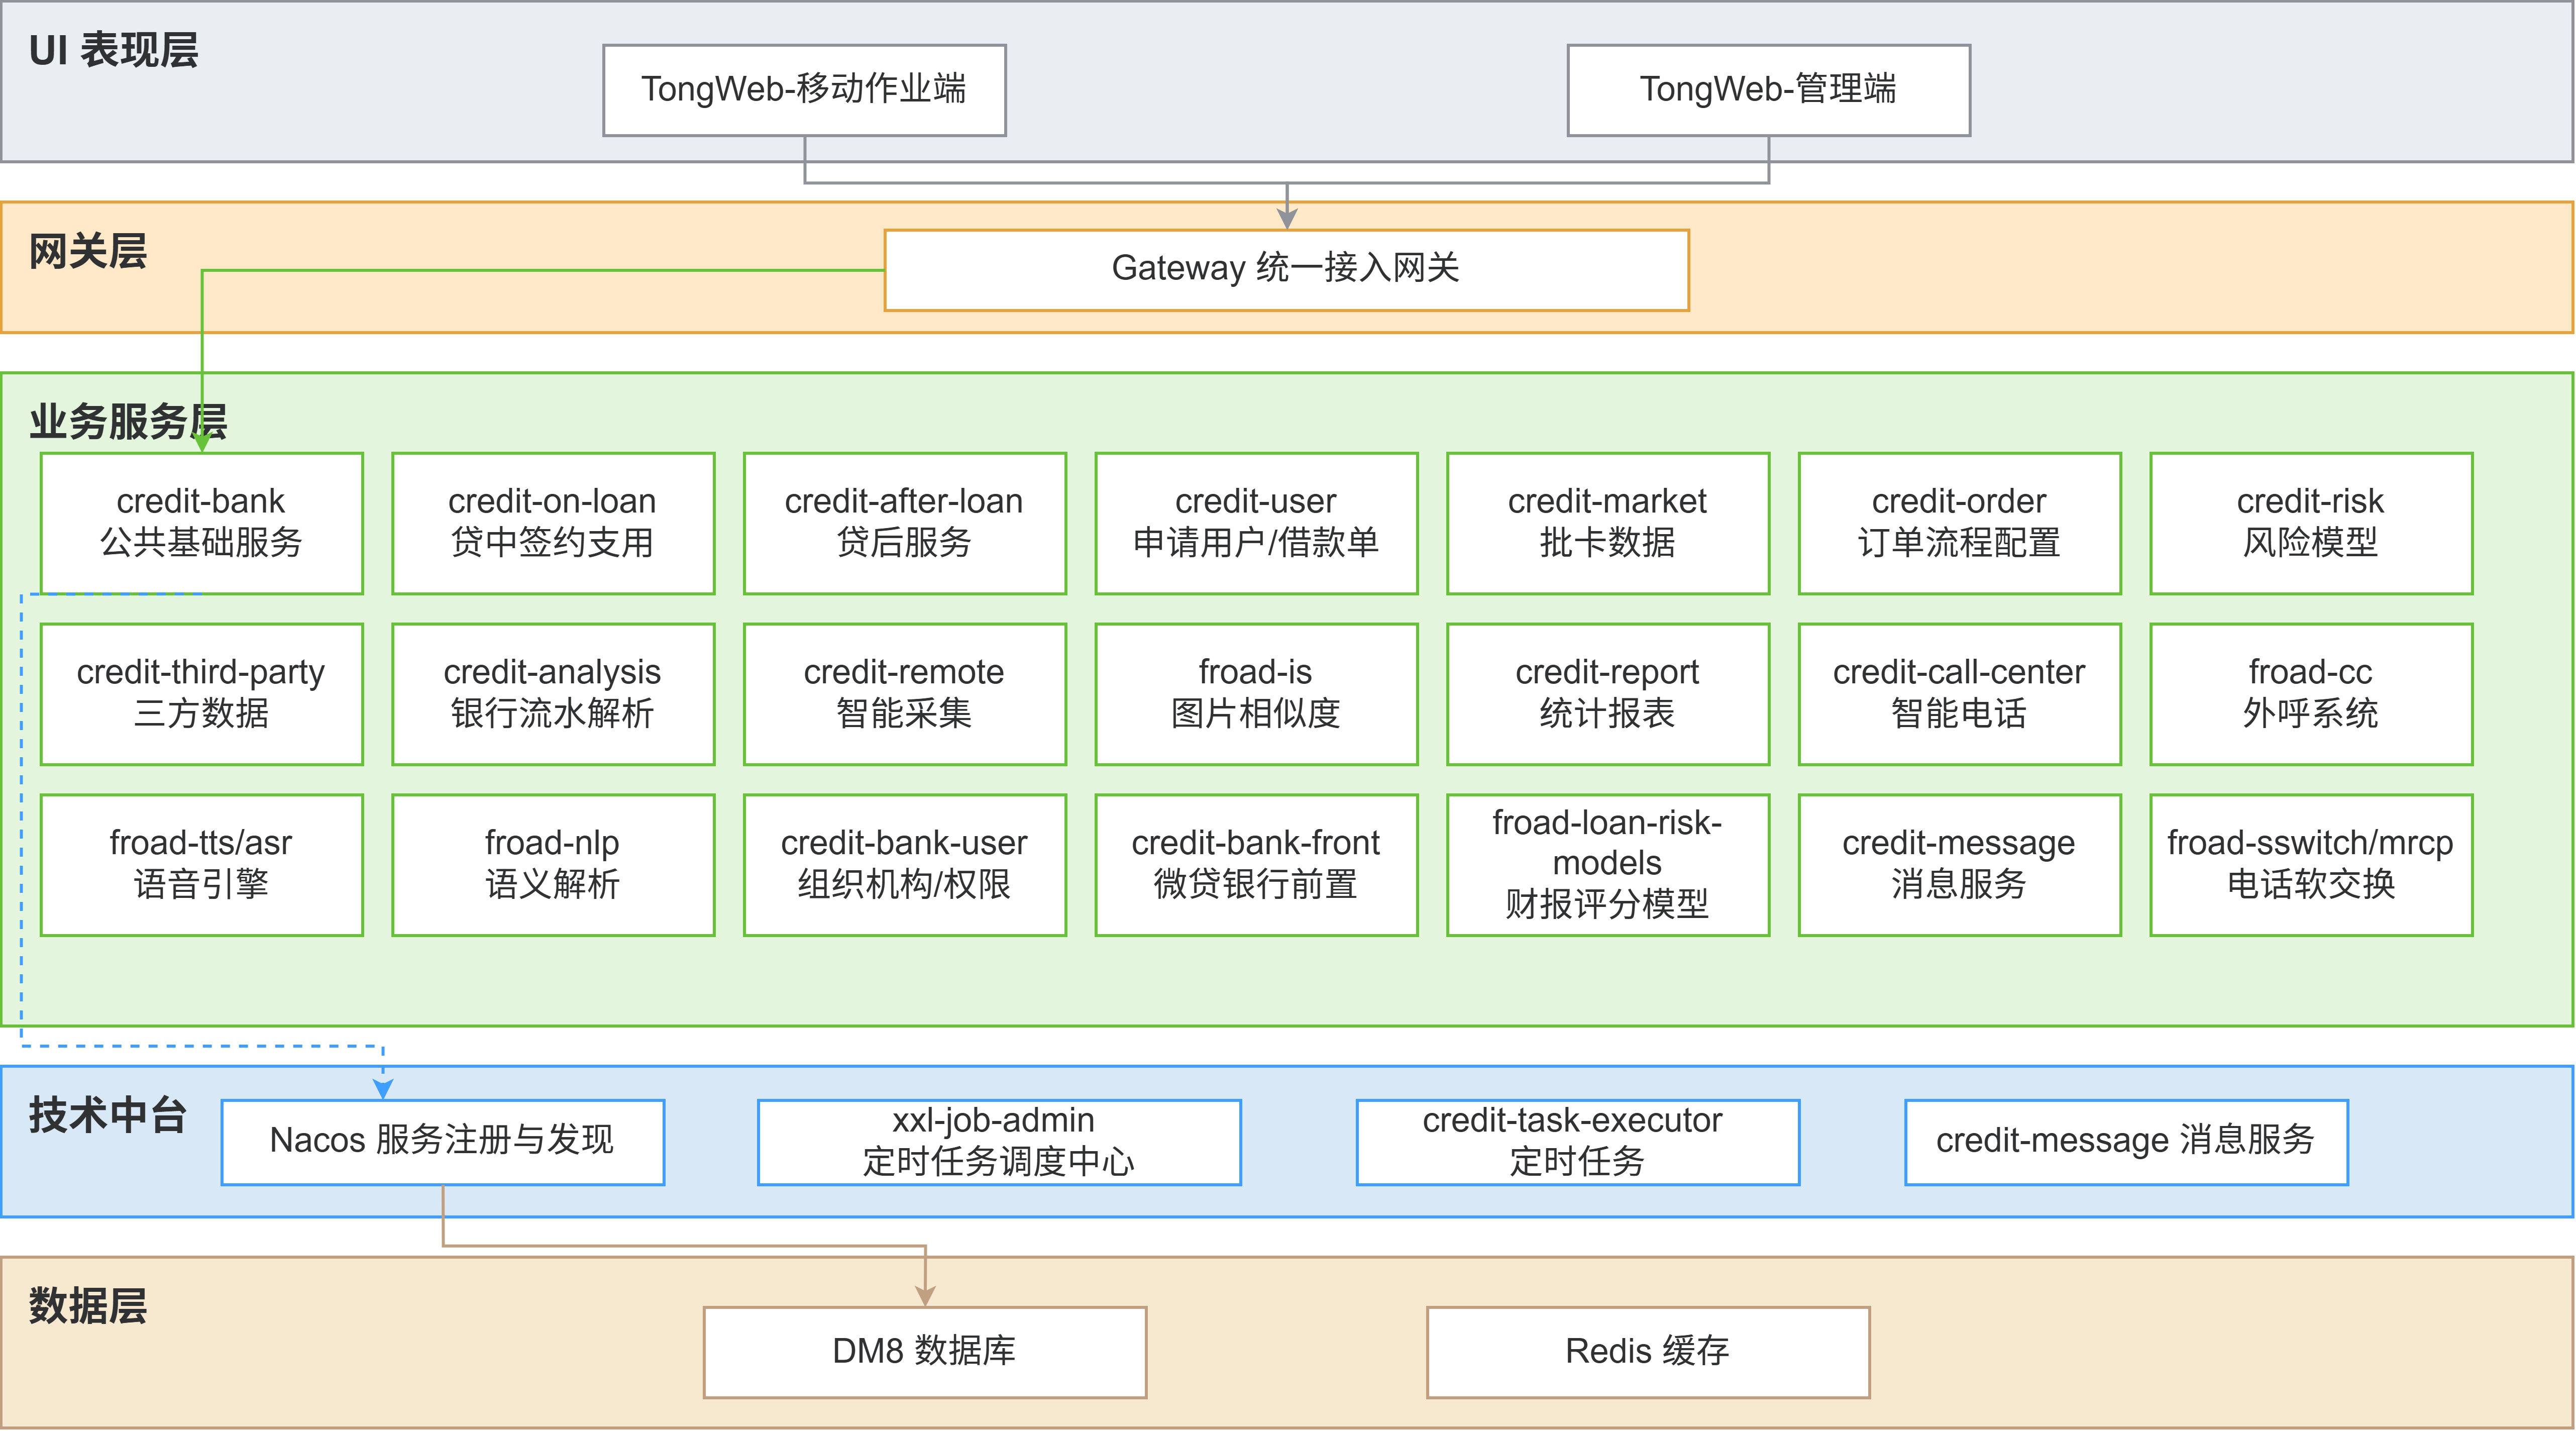
Task: Click the credit-order 订单流程配置 box
Action: (1959, 523)
